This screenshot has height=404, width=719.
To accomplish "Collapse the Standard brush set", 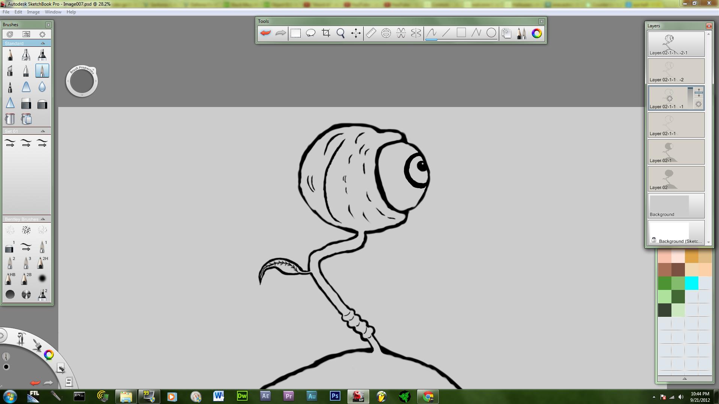I will pos(43,43).
